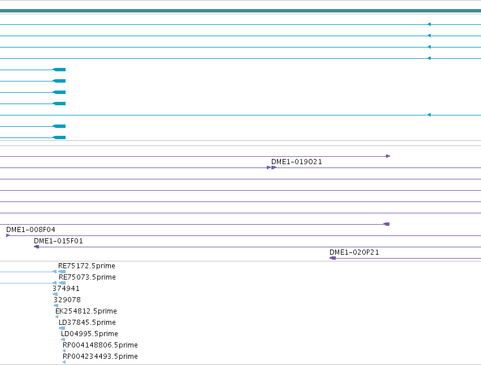The height and width of the screenshot is (365, 481).
Task: Select the DME1-019O21 clone label
Action: (297, 162)
